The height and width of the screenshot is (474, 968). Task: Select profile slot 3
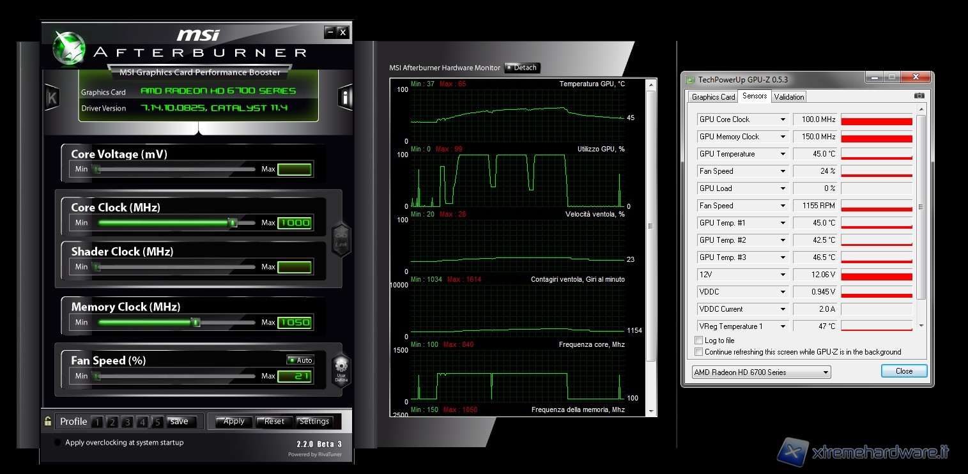127,422
